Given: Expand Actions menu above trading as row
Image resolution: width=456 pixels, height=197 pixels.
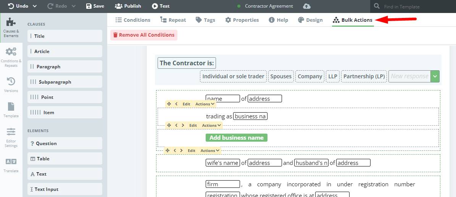Looking at the screenshot, I should (x=205, y=104).
